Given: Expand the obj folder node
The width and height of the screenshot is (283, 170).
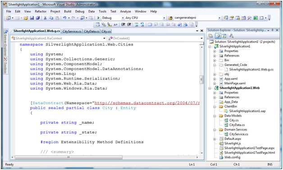Looking at the screenshot, I should pos(215,74).
